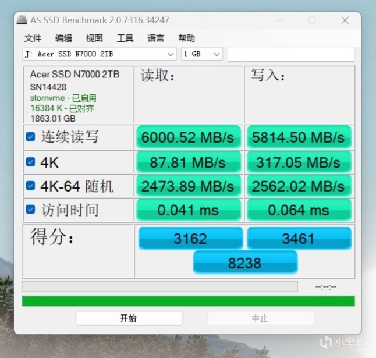
Task: Open the 语言 menu
Action: click(155, 38)
